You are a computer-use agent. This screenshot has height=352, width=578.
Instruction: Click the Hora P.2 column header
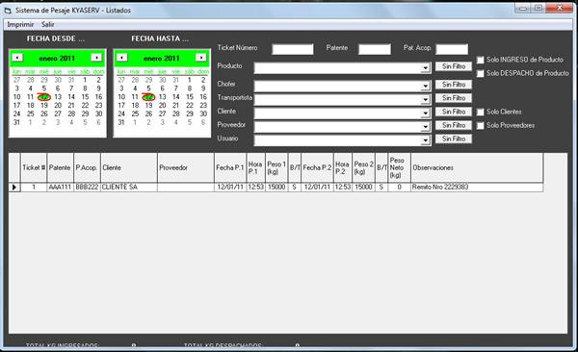pyautogui.click(x=342, y=167)
